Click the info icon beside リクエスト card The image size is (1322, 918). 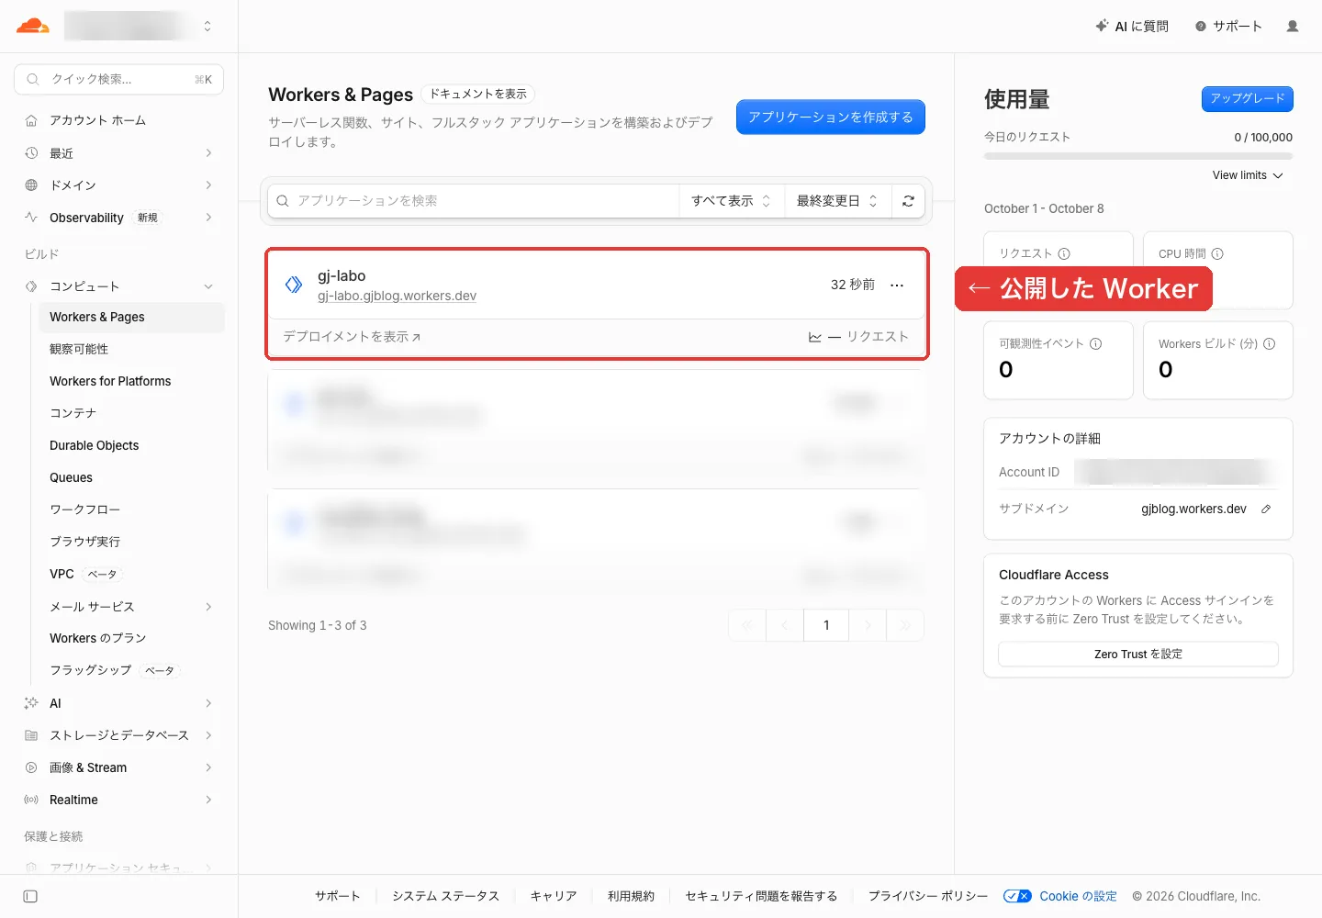1064,253
